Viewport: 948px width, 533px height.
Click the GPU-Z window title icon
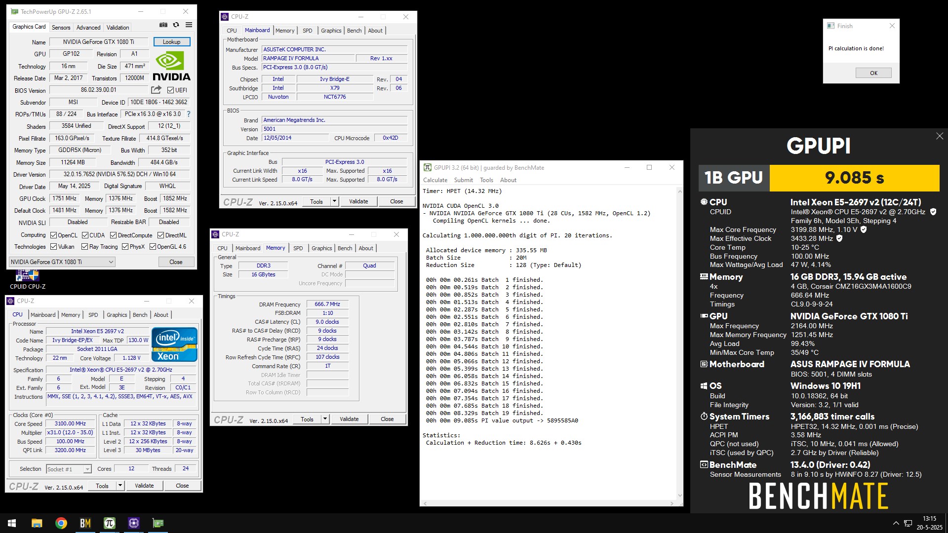(14, 11)
